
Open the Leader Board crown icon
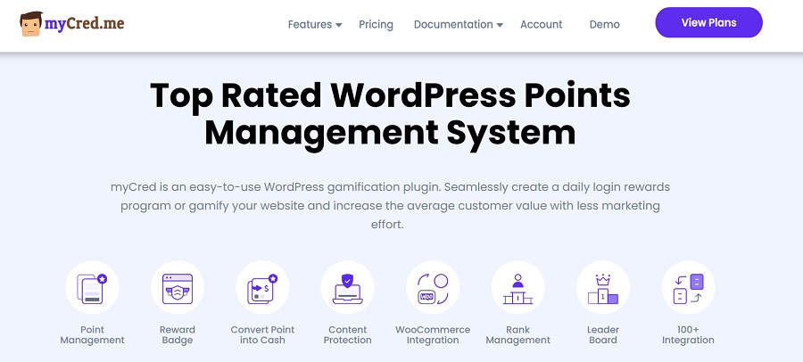[603, 287]
